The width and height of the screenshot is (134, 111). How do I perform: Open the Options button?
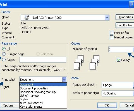click(10, 105)
